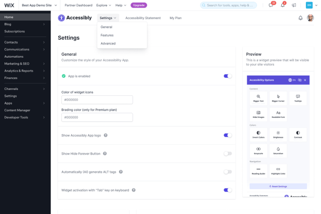Viewport: 321px width, 214px height.
Task: Open the Explore dropdown in top bar
Action: tap(104, 5)
